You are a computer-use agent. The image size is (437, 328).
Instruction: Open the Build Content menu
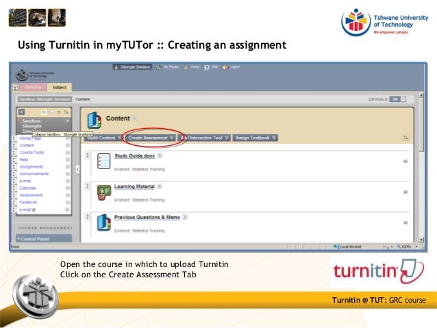[103, 138]
